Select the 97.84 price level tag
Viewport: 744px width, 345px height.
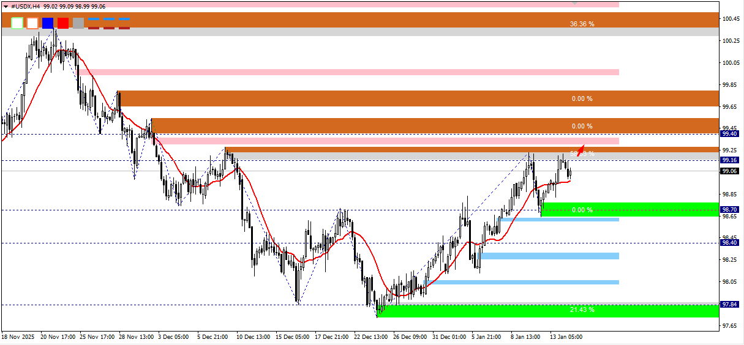tap(729, 305)
